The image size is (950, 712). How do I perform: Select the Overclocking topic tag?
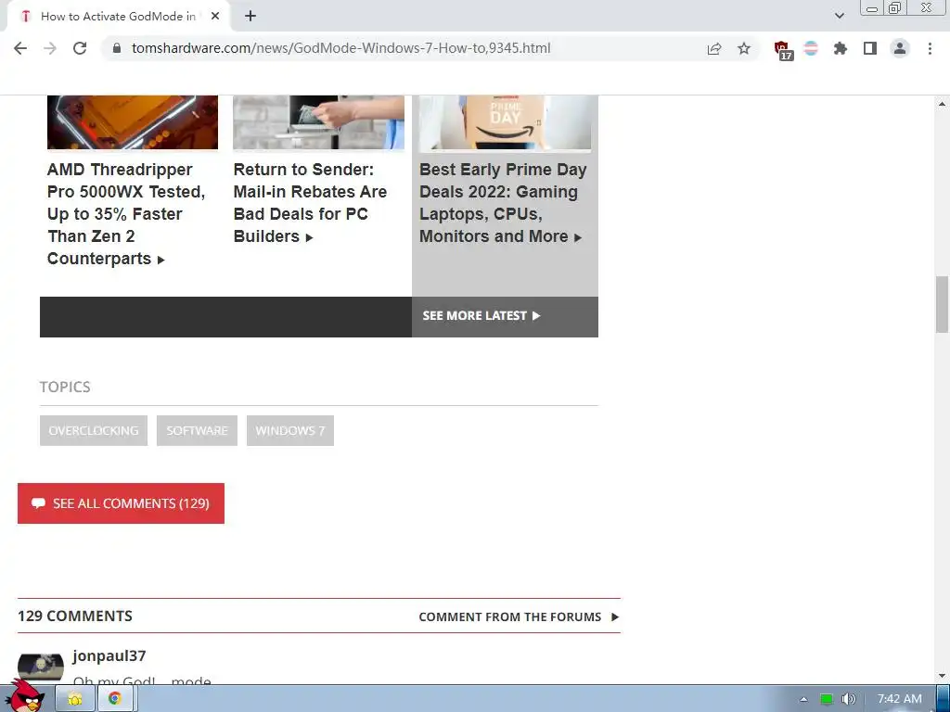tap(94, 430)
